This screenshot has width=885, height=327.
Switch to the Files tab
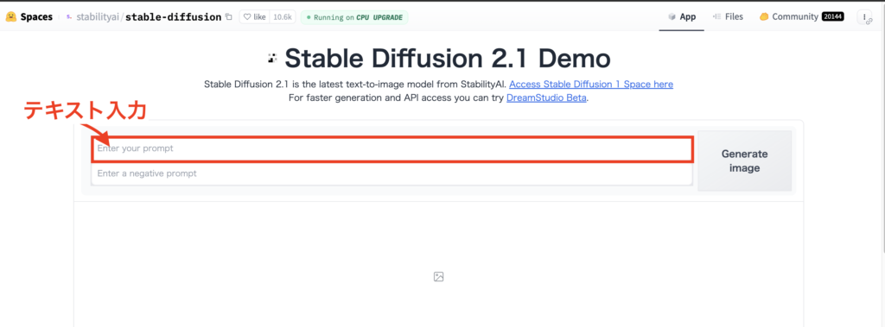tap(728, 17)
